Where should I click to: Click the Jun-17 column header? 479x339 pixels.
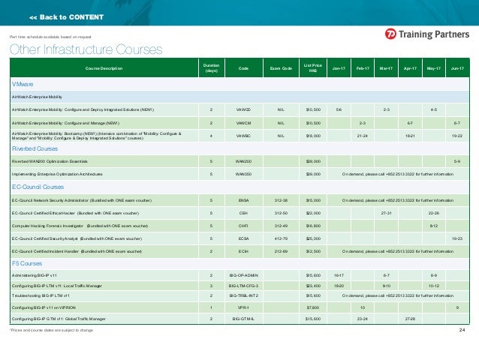pyautogui.click(x=457, y=68)
